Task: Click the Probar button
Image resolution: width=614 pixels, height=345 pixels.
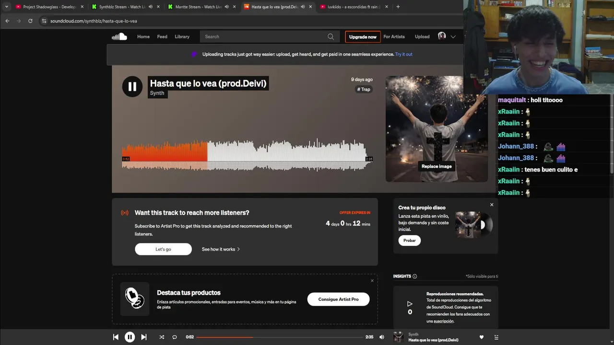Action: coord(410,241)
